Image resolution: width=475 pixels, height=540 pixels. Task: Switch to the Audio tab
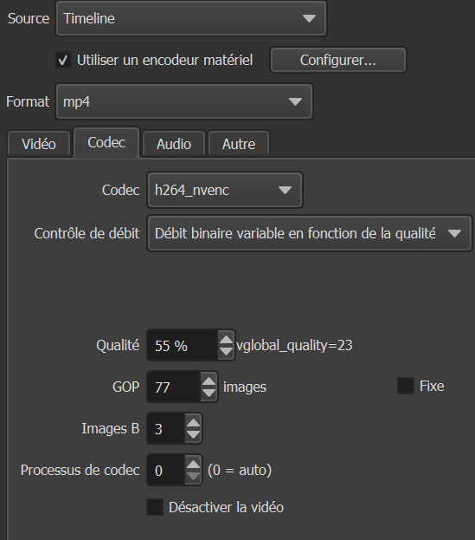(x=174, y=144)
